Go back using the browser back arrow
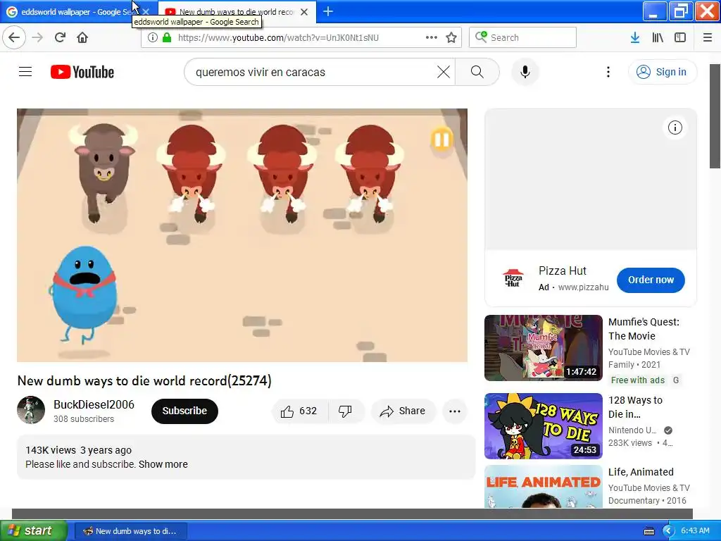 coord(14,37)
